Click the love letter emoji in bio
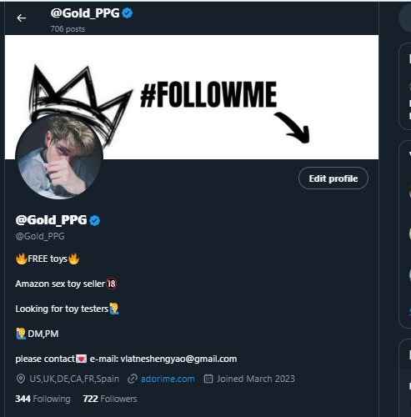411x417 pixels. [x=82, y=359]
